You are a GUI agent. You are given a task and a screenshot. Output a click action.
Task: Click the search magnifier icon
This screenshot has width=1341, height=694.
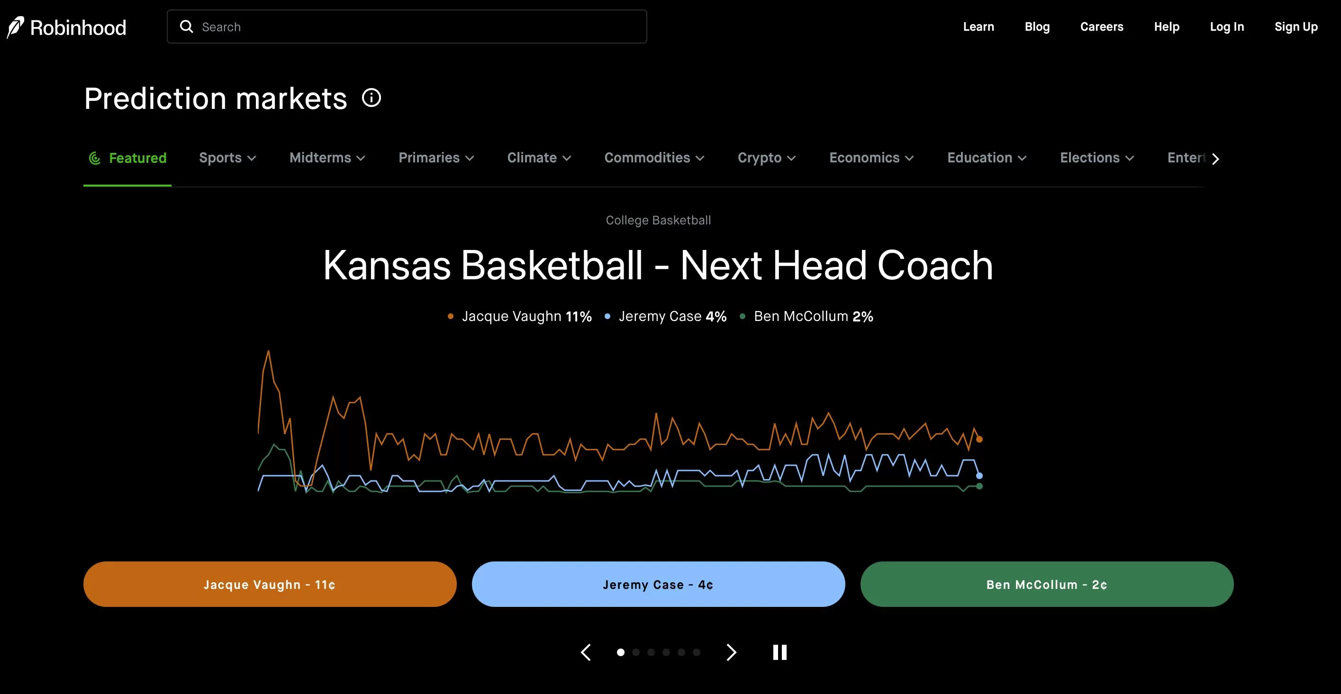(186, 27)
